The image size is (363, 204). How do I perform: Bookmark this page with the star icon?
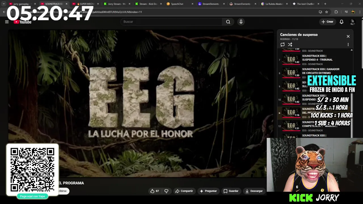coord(327,12)
